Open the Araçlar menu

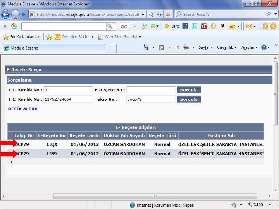250,48
